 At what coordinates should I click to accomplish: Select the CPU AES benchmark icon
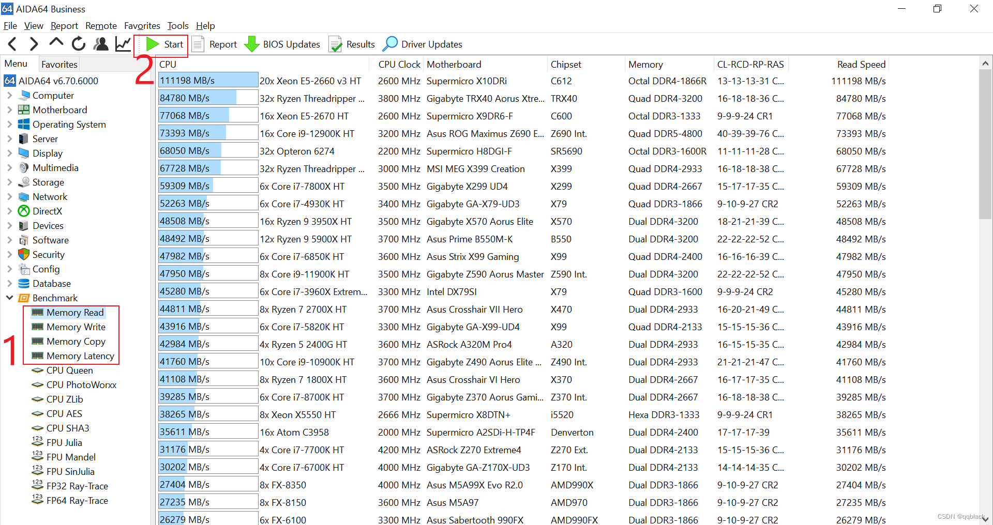point(37,414)
